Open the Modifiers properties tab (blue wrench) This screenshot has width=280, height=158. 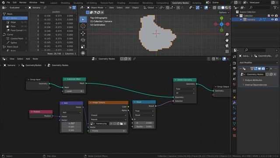click(234, 103)
